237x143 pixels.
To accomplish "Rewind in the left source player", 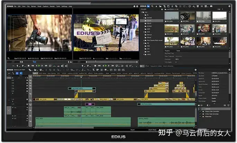I will (x=33, y=66).
